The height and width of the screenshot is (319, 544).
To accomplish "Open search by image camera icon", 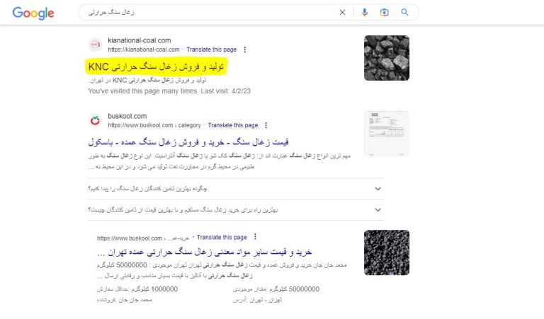I will 384,13.
